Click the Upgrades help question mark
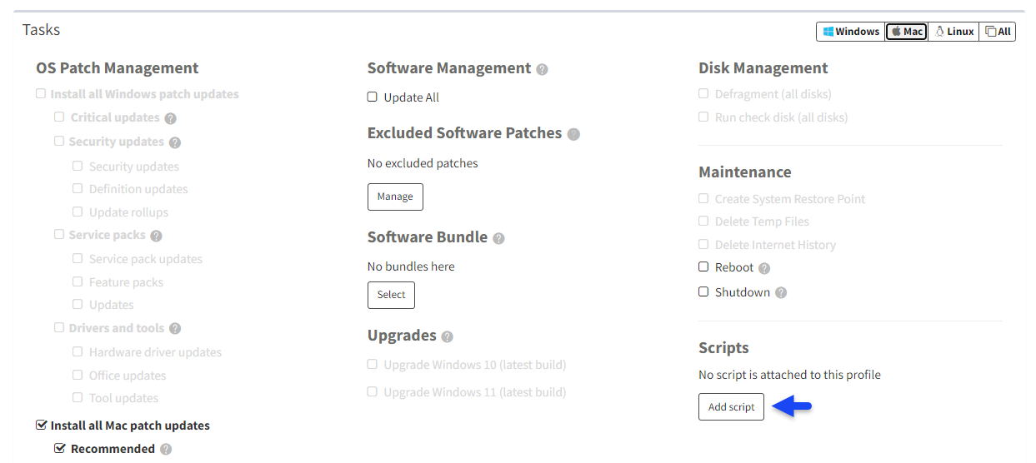Viewport: 1036px width, 463px height. click(447, 336)
